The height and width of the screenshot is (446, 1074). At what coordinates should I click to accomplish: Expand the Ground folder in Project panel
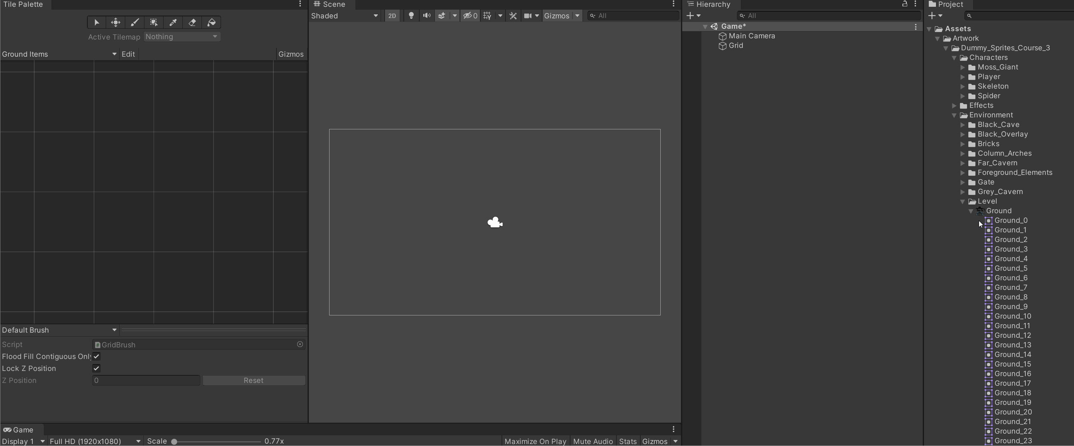coord(972,210)
